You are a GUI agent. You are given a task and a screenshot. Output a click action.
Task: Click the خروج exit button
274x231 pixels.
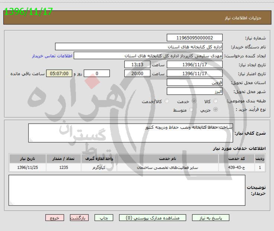point(55,218)
